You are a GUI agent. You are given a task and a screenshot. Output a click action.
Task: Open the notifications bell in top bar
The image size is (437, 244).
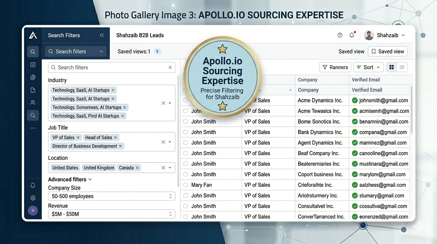click(352, 35)
